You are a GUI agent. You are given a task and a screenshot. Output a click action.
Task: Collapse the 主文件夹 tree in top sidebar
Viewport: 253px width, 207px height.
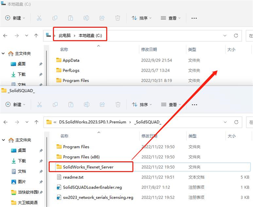tap(4, 54)
